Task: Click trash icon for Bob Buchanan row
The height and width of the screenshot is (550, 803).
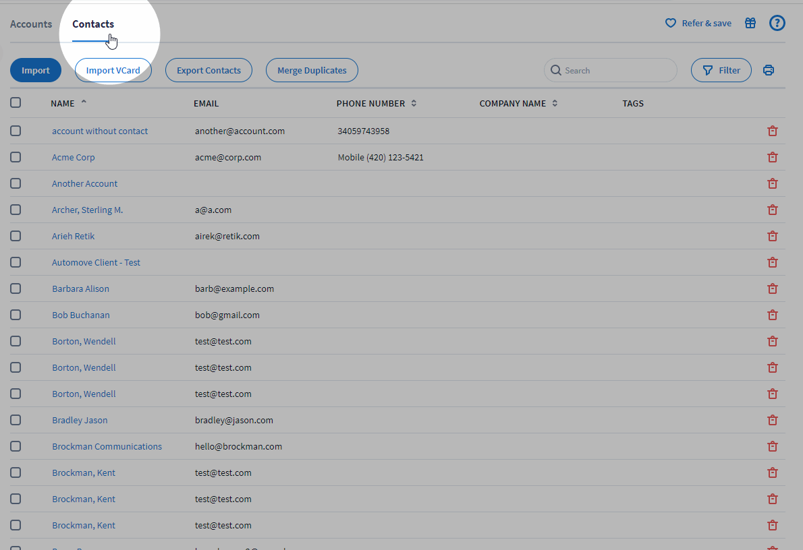Action: click(773, 315)
